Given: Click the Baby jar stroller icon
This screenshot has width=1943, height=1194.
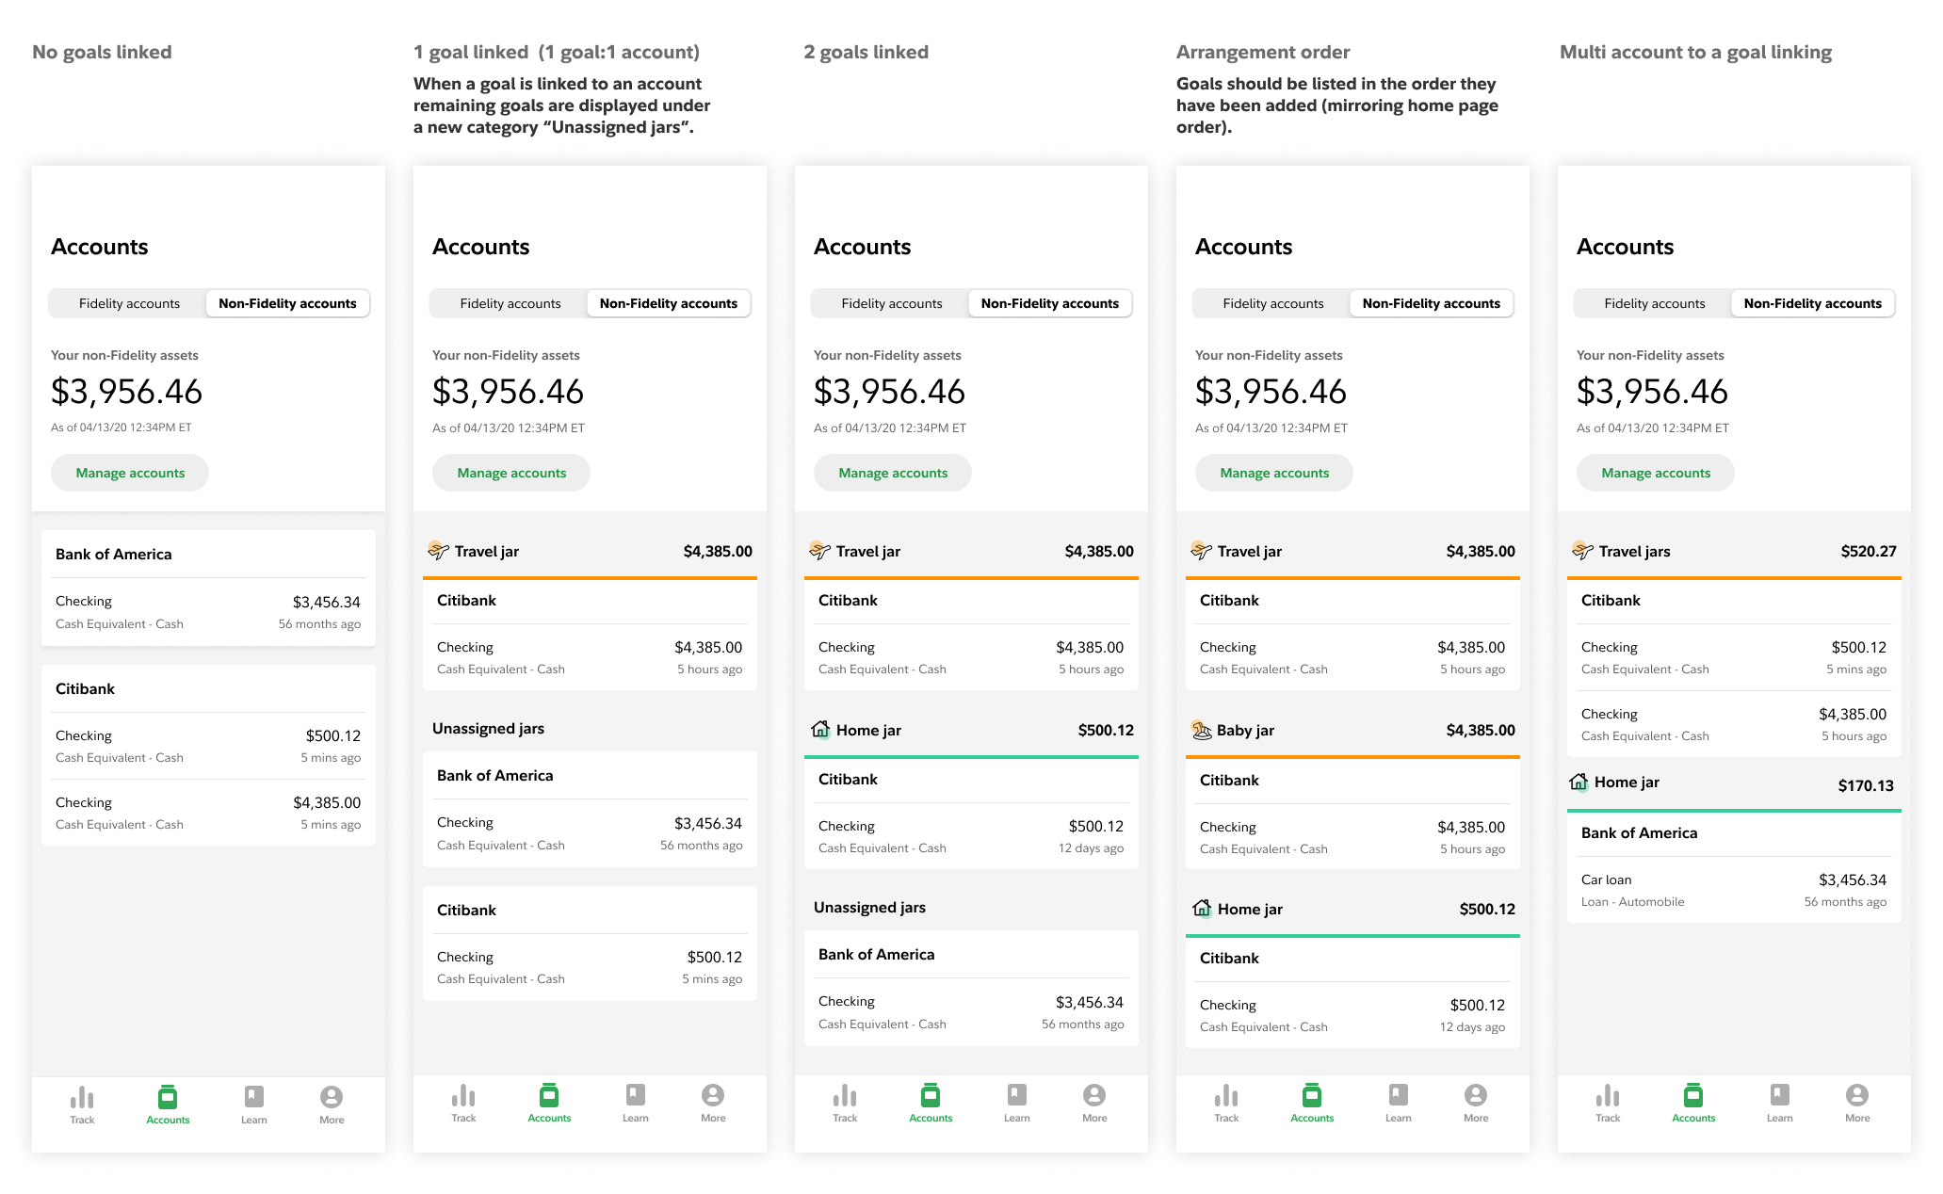Looking at the screenshot, I should 1202,730.
